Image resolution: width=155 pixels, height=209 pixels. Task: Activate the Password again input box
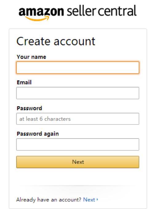(77, 144)
